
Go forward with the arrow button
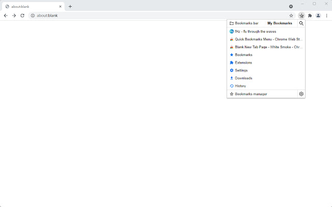(14, 16)
